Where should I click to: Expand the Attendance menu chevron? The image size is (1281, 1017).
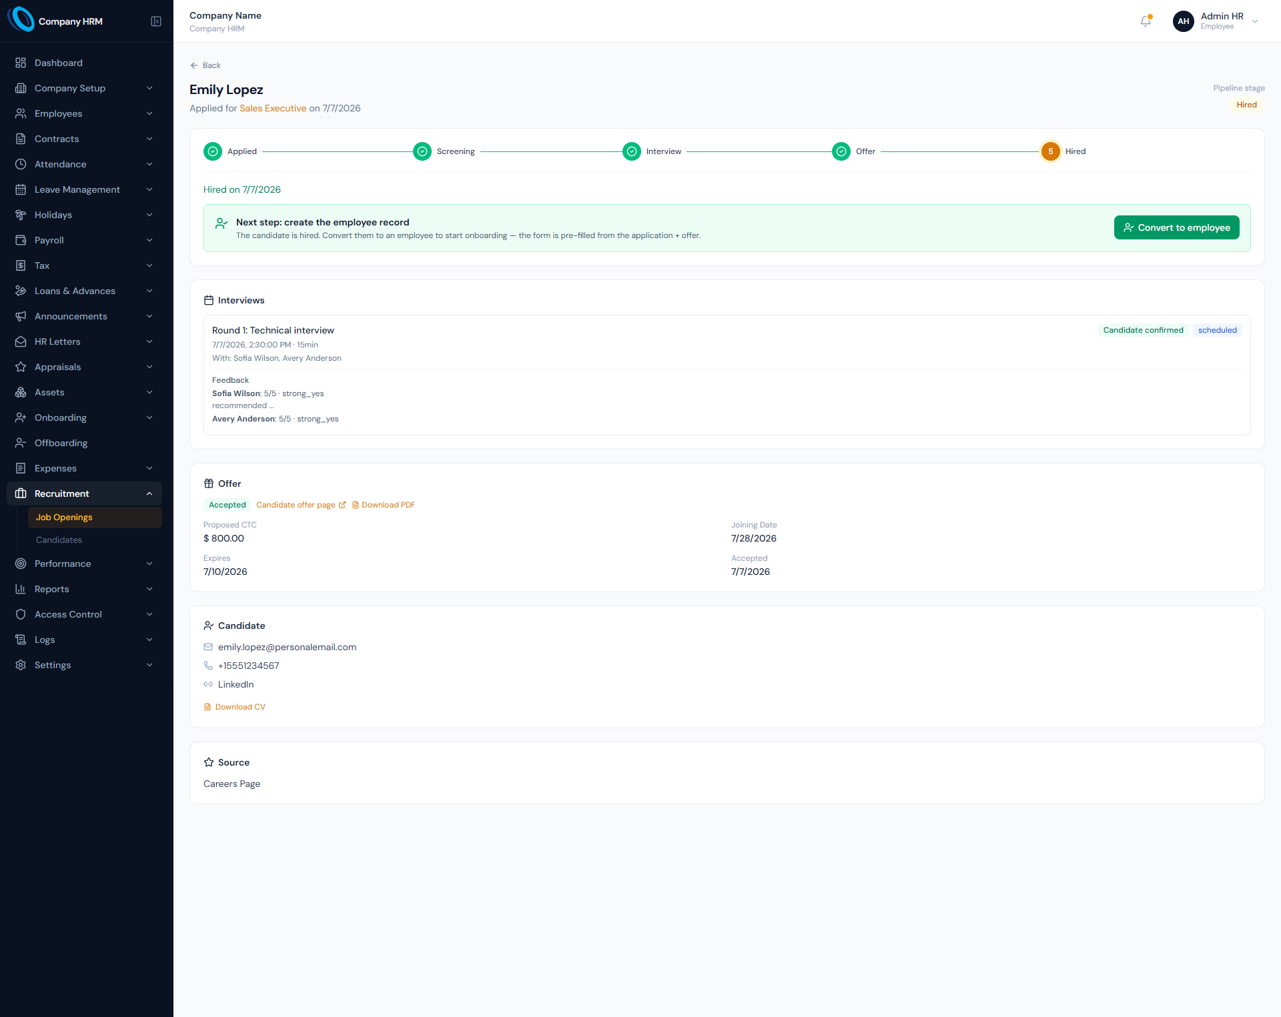[149, 164]
